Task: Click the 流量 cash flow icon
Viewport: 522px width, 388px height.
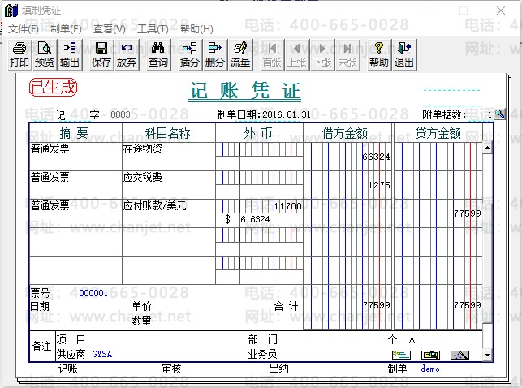Action: tap(240, 54)
